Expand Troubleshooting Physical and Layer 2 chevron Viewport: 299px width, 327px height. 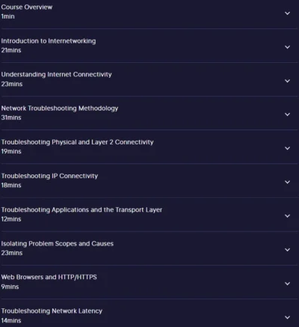[x=287, y=148]
